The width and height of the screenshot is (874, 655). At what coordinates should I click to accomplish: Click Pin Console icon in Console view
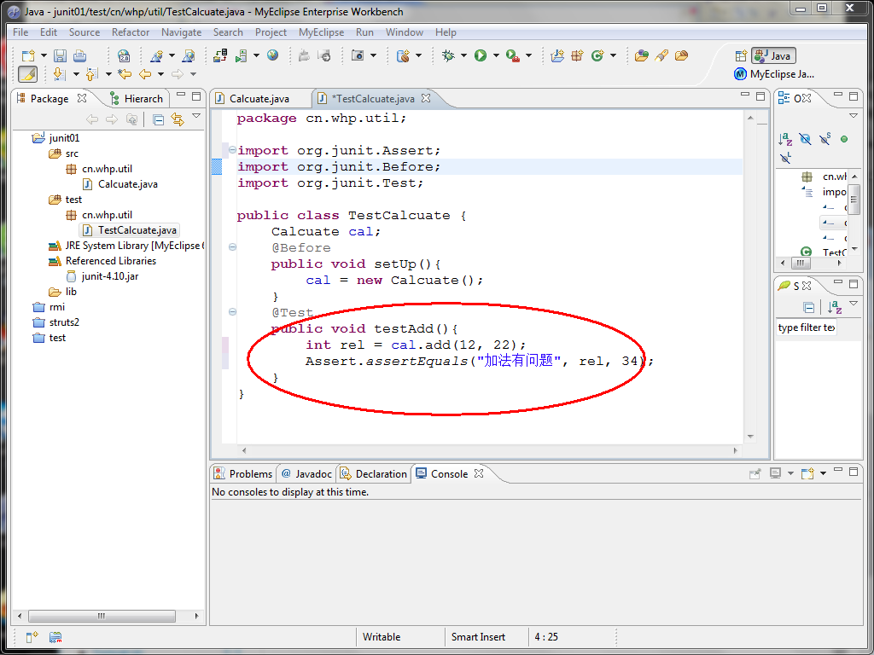coord(755,474)
